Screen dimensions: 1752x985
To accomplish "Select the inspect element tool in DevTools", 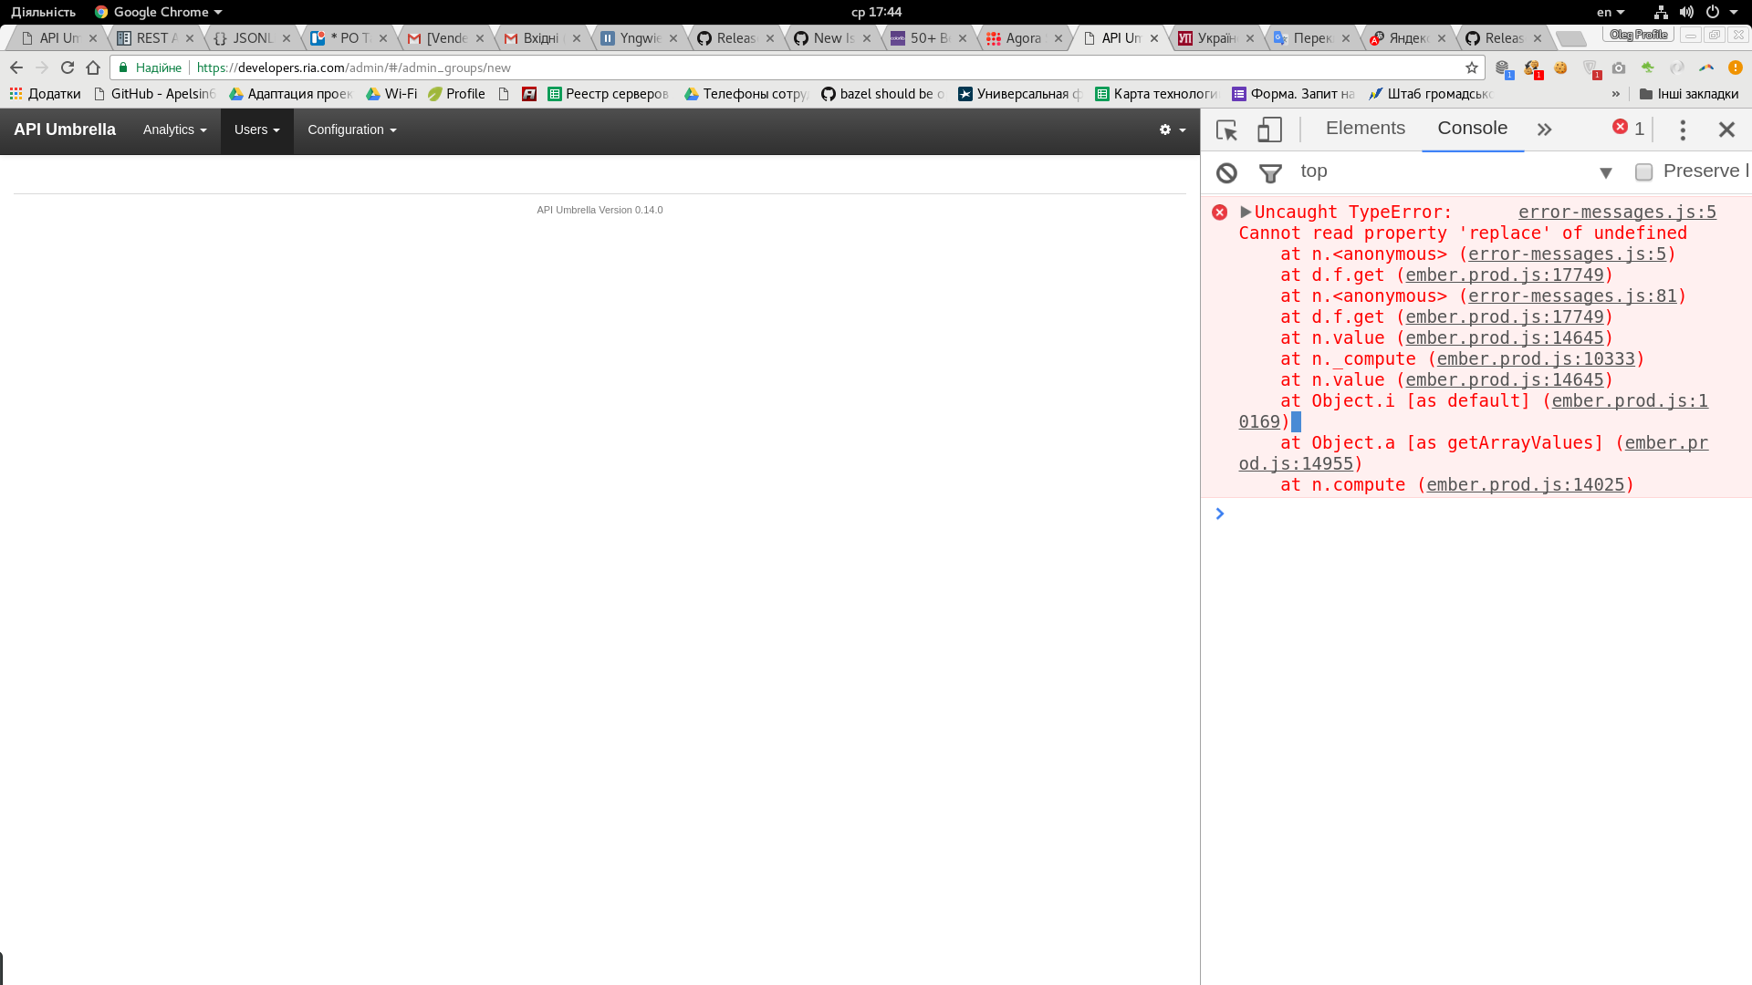I will pos(1225,130).
